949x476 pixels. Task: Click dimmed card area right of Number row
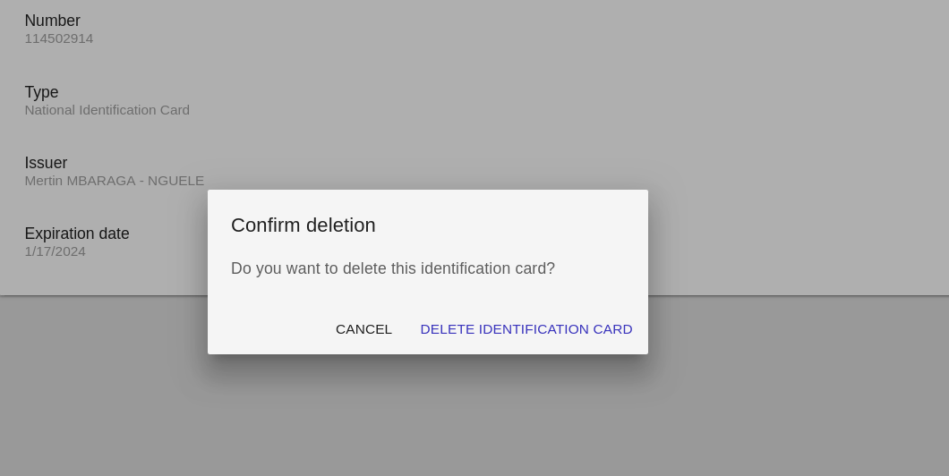[x=537, y=30]
